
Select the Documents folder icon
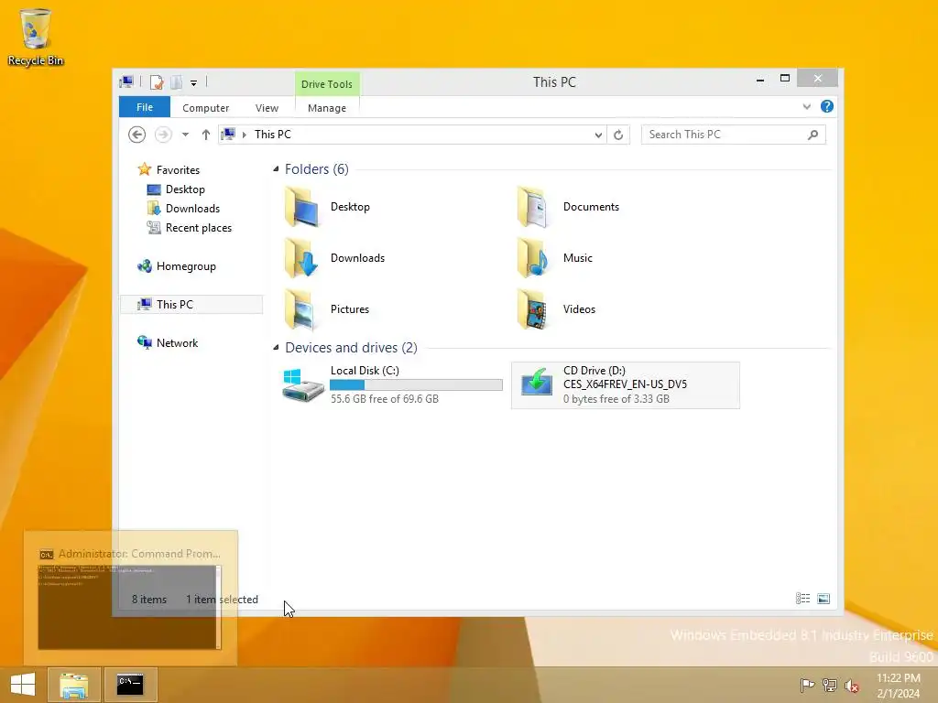pos(533,207)
